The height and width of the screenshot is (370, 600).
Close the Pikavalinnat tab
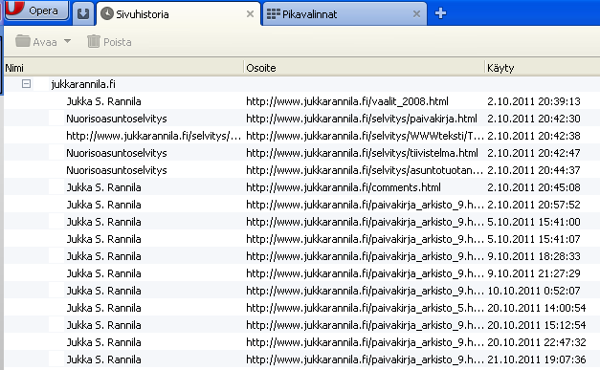pos(416,14)
